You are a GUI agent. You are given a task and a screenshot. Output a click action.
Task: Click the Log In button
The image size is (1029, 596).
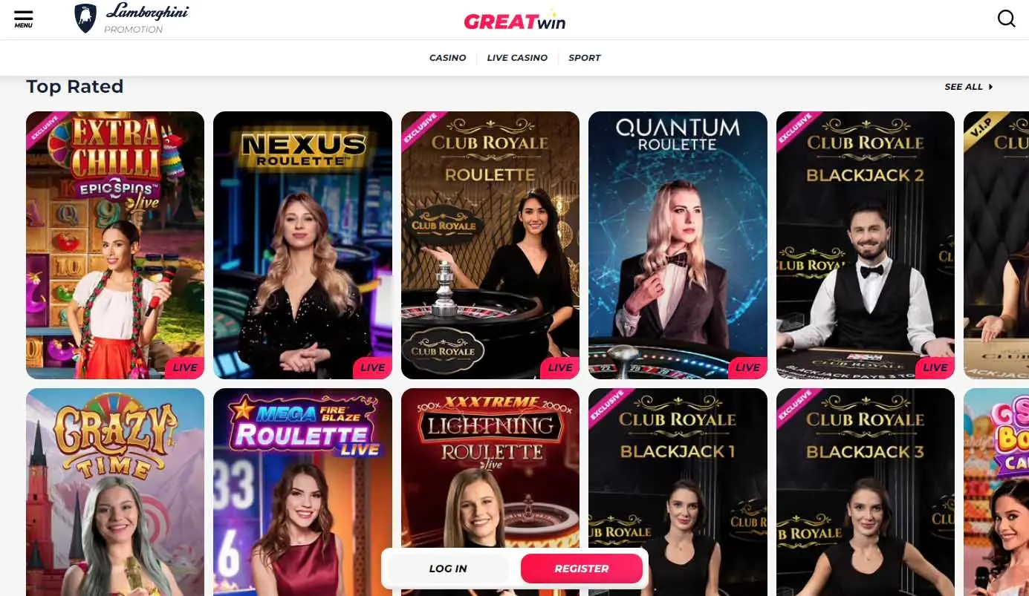[448, 569]
